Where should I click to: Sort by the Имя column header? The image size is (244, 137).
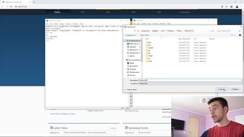(x=147, y=39)
